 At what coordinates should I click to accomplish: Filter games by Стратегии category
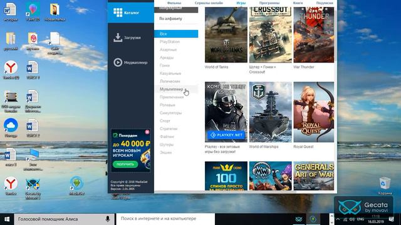(169, 129)
